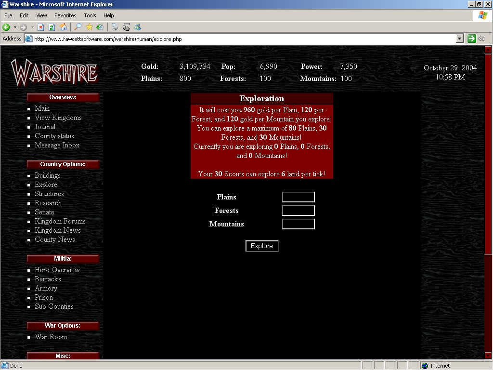Click the Go button beside address bar
Screen dimensions: 493x370
[477, 39]
